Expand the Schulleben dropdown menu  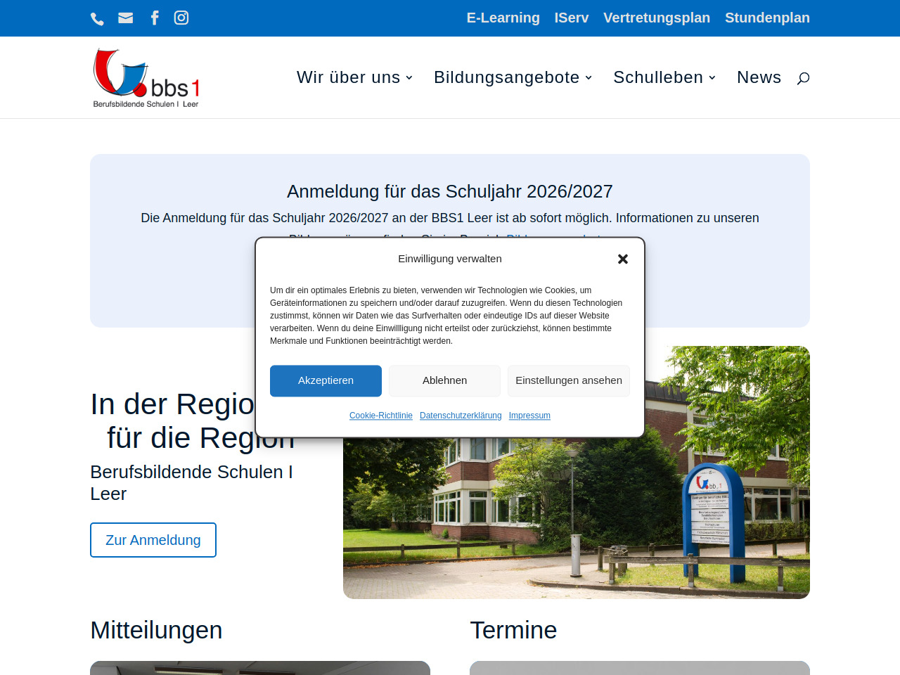[x=664, y=77]
